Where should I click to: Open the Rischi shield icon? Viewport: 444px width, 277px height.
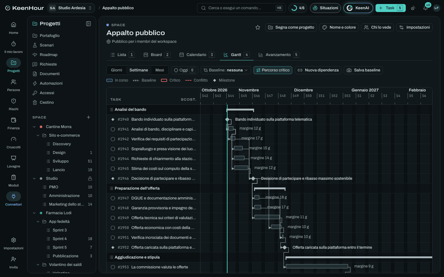[x=14, y=104]
